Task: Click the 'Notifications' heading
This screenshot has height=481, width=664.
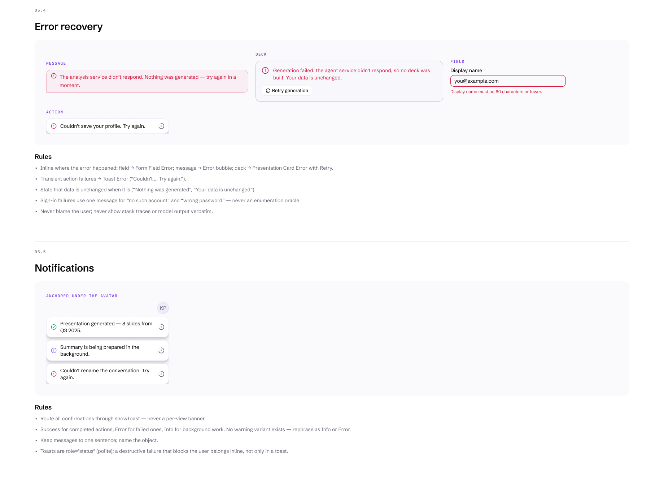Action: (x=64, y=268)
